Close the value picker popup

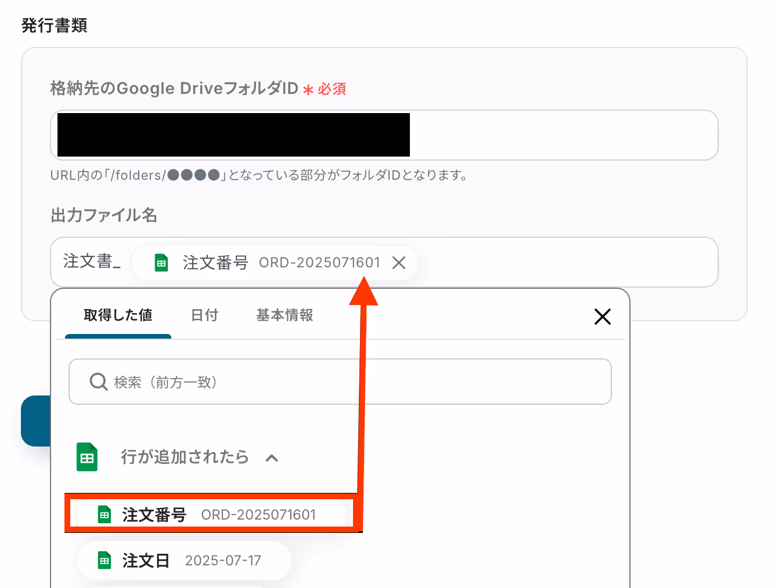[603, 316]
